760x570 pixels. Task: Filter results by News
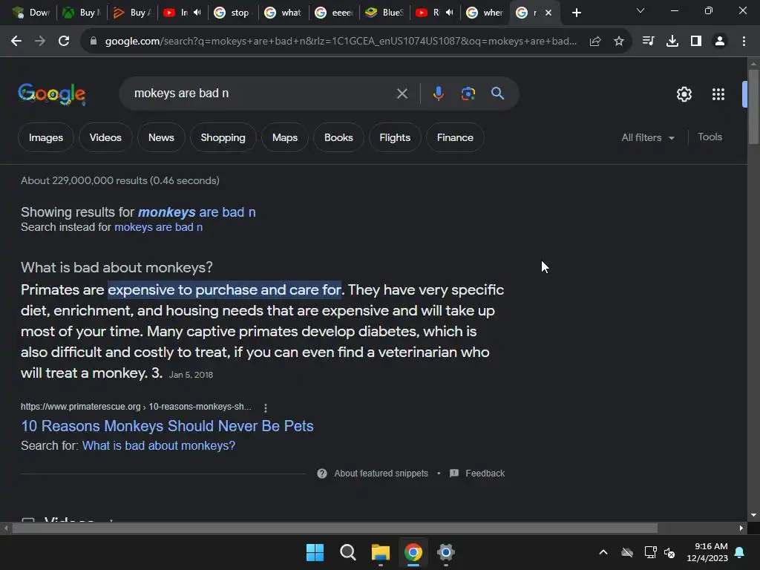tap(161, 137)
